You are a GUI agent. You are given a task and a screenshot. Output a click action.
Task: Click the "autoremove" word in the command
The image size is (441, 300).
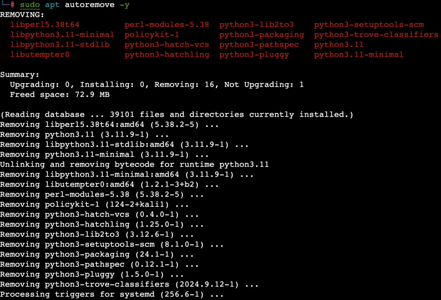click(x=87, y=6)
